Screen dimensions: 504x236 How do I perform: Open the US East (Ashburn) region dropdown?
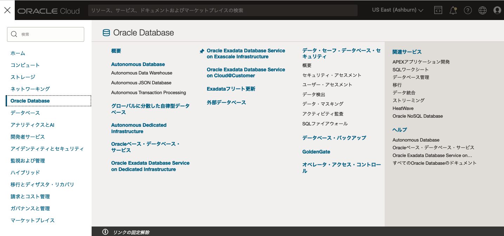tap(397, 10)
